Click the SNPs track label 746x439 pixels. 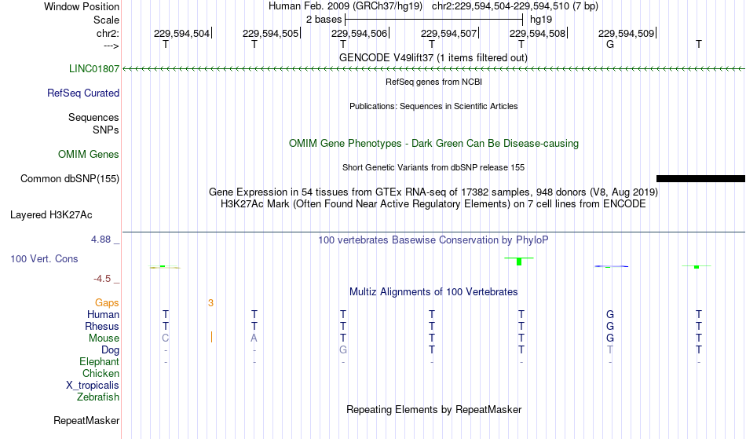106,130
